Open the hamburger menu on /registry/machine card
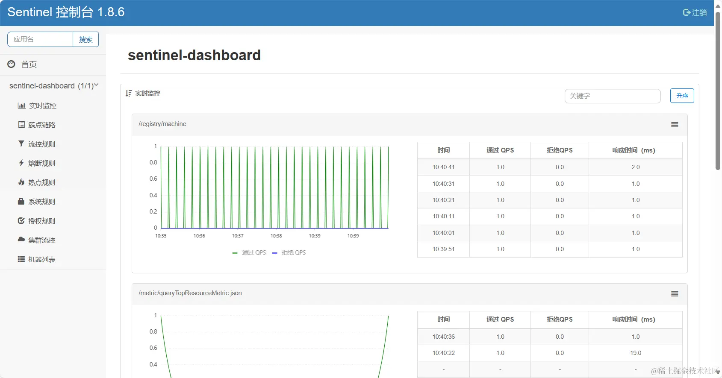 click(675, 125)
